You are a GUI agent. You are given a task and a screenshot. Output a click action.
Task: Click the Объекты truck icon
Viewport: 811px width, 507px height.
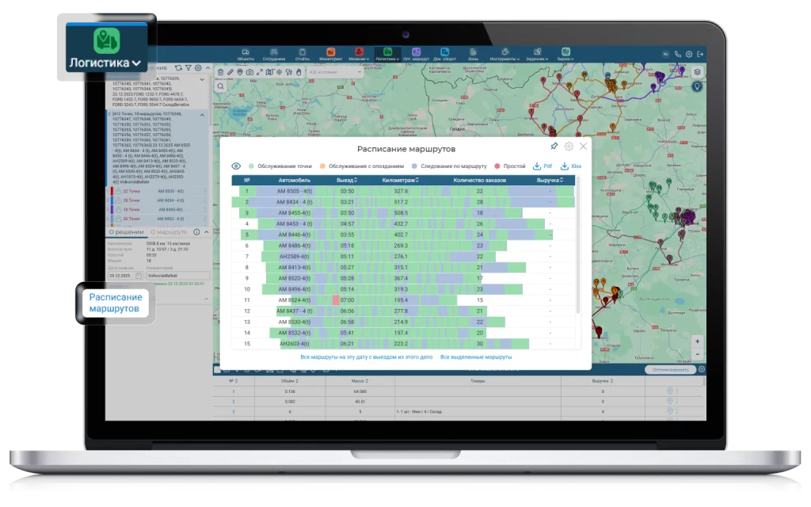246,54
